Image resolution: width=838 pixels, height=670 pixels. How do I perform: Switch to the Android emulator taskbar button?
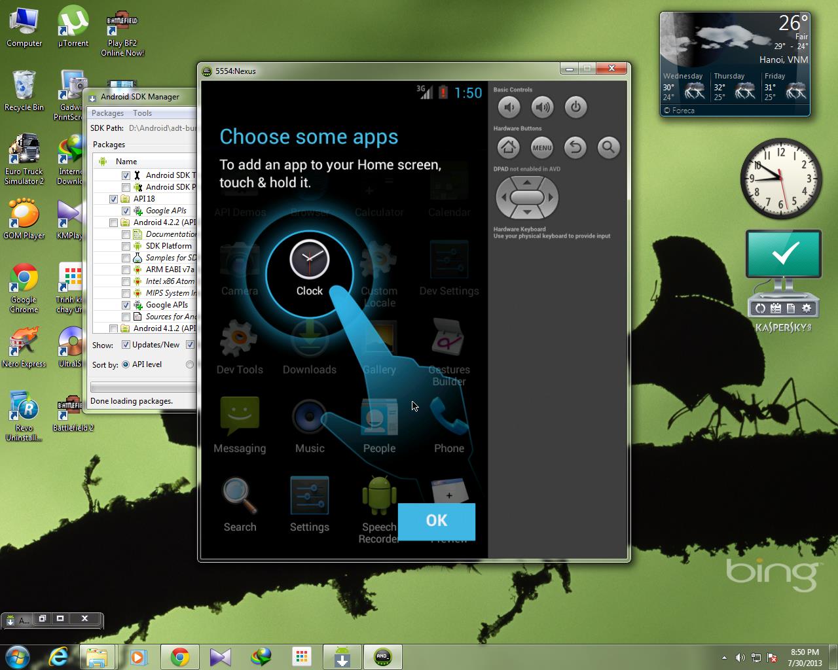pos(383,657)
